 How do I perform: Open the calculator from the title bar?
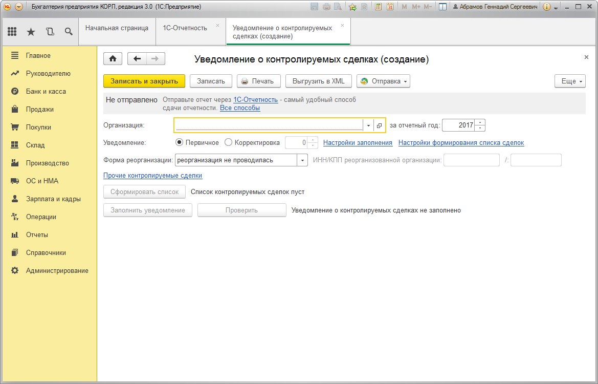click(x=379, y=7)
